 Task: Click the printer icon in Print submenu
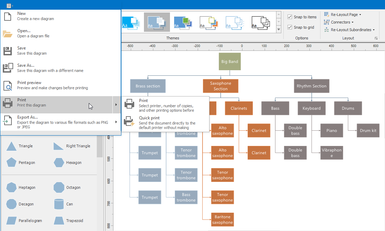[x=129, y=103]
